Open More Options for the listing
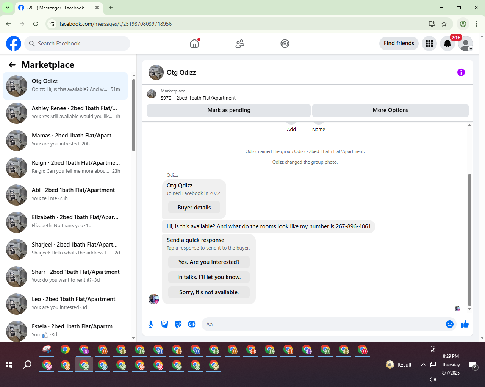 [x=390, y=110]
